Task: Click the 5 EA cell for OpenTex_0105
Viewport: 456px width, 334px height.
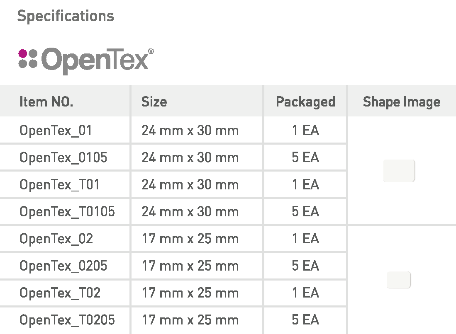Action: pyautogui.click(x=305, y=157)
